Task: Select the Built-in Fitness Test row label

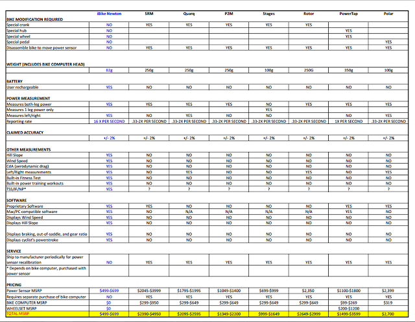Action: [27, 177]
